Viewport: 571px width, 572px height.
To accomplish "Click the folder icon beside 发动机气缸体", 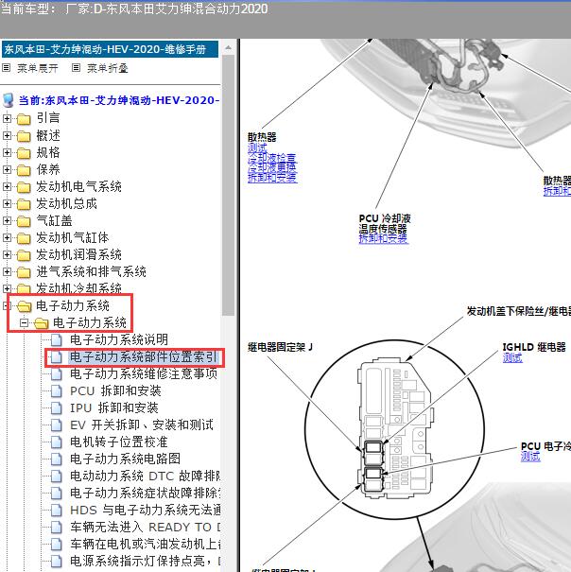I will coord(24,238).
